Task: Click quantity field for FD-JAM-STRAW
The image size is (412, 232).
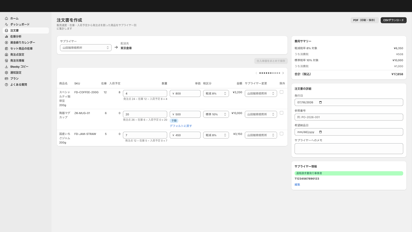Action: point(145,135)
